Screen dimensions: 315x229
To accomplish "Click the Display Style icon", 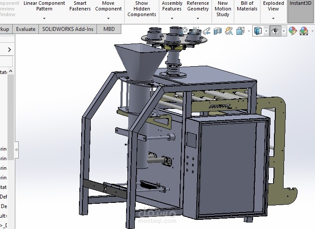I will click(258, 31).
